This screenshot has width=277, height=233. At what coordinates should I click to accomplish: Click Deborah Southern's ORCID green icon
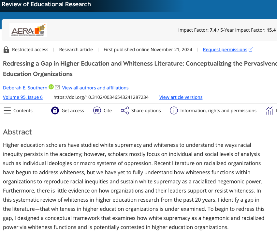pos(51,87)
